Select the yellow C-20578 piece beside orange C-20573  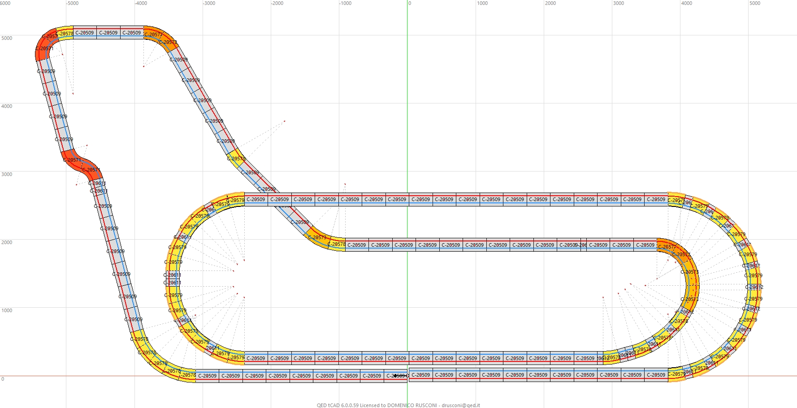pos(337,245)
